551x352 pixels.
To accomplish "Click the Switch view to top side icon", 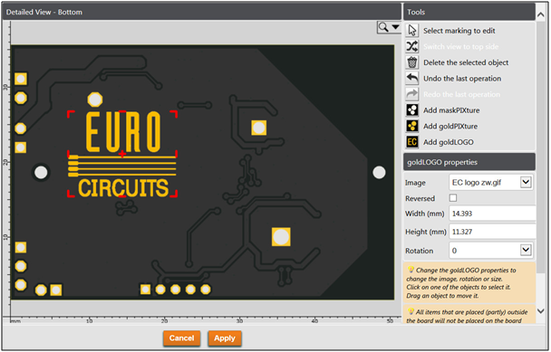I will tap(411, 46).
